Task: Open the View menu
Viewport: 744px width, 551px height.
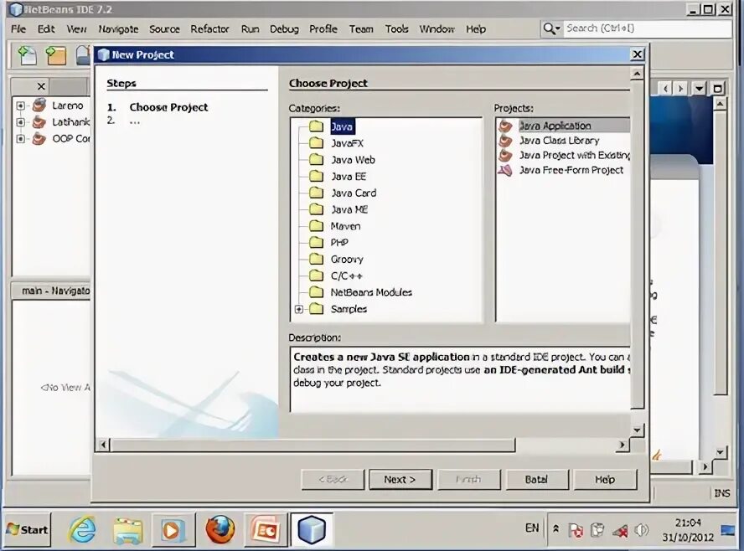Action: (76, 29)
